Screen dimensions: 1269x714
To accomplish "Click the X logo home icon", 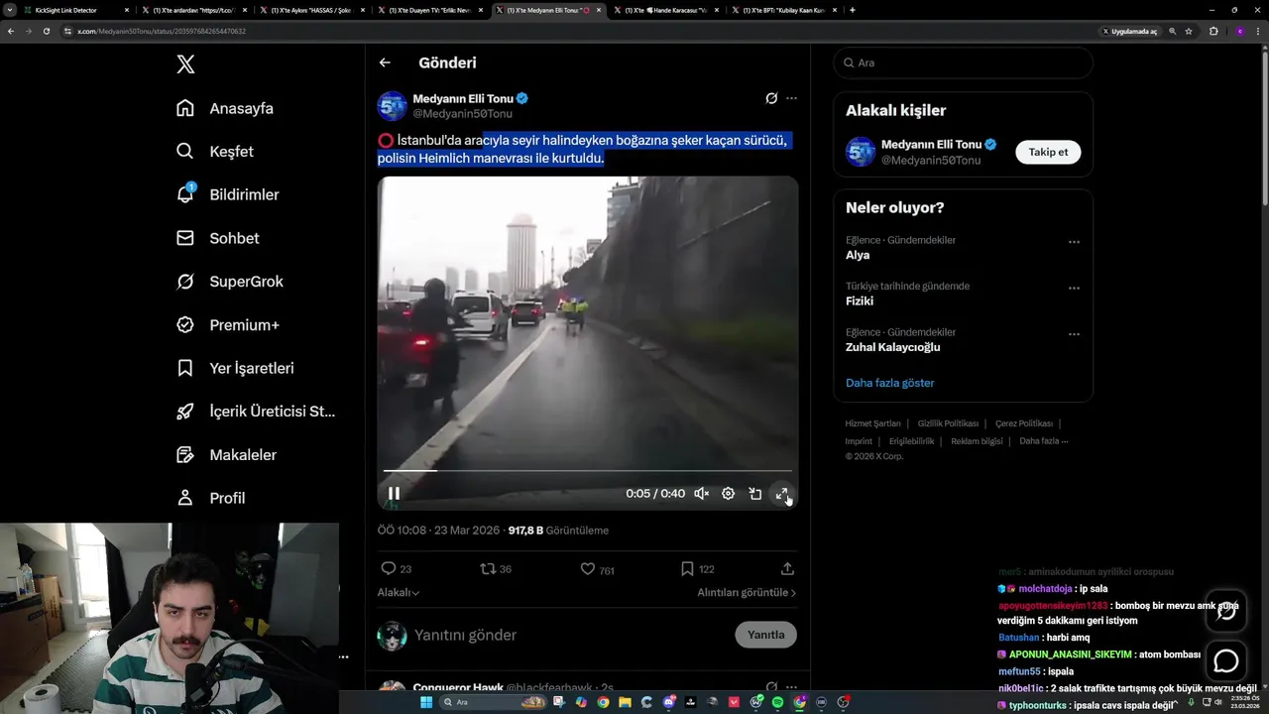I will (x=185, y=64).
